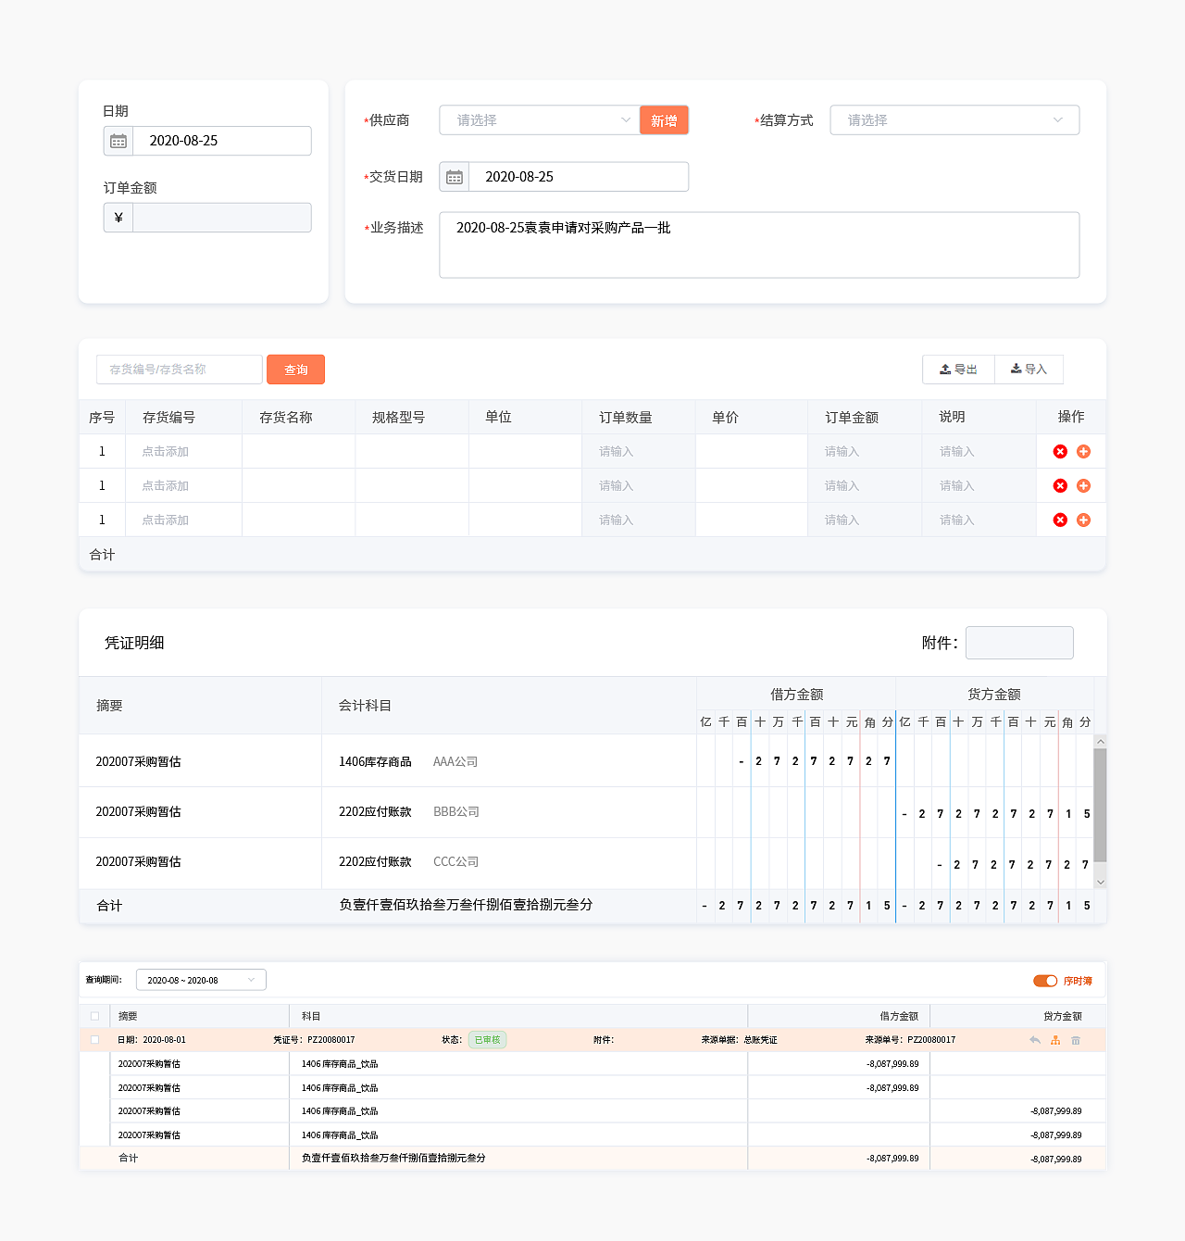Click the 2202应付账款 CCC公司 cell
This screenshot has width=1185, height=1241.
pyautogui.click(x=509, y=862)
